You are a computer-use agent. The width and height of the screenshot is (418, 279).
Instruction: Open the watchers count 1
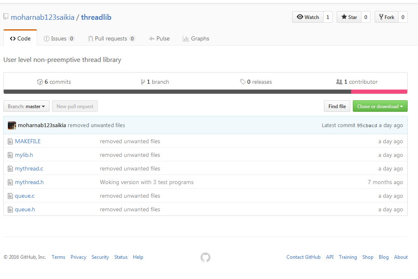tap(328, 17)
